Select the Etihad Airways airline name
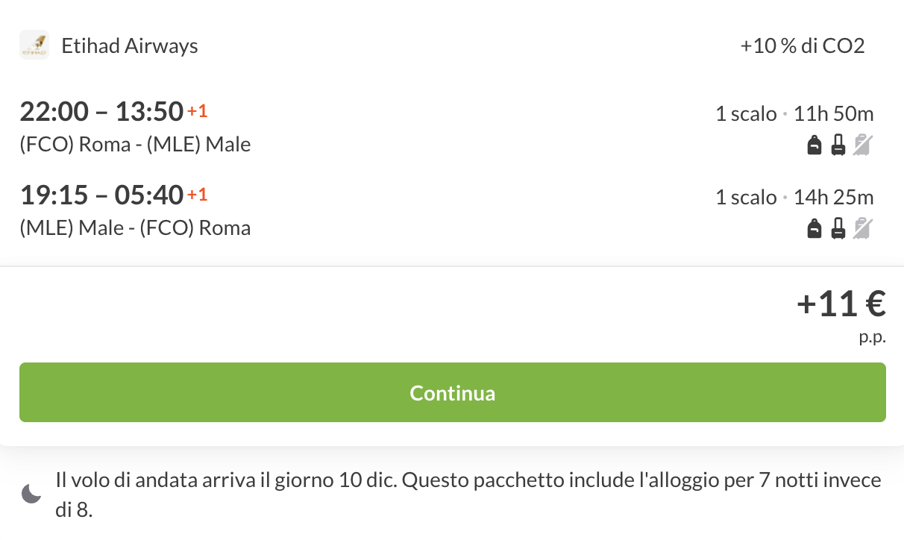 tap(130, 46)
